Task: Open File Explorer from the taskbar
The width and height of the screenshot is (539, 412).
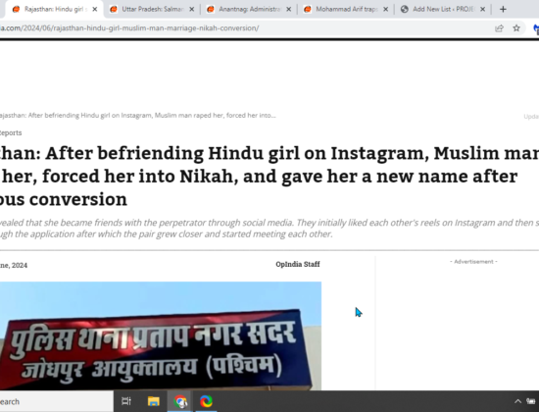Action: coord(153,401)
